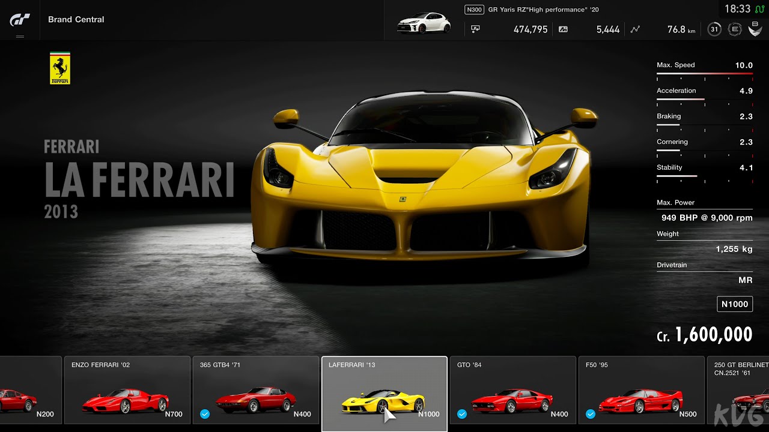The height and width of the screenshot is (432, 769).
Task: Click the N300 performance badge
Action: [475, 10]
